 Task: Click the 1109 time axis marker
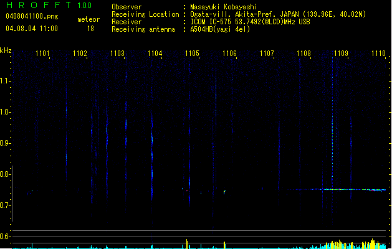click(342, 54)
